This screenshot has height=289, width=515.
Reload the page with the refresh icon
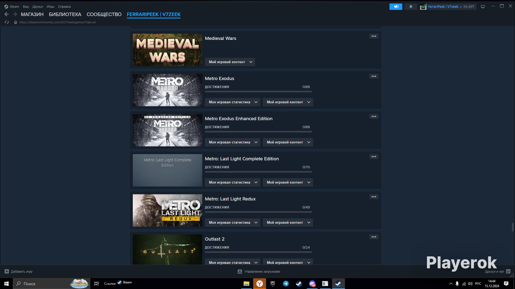[7, 22]
